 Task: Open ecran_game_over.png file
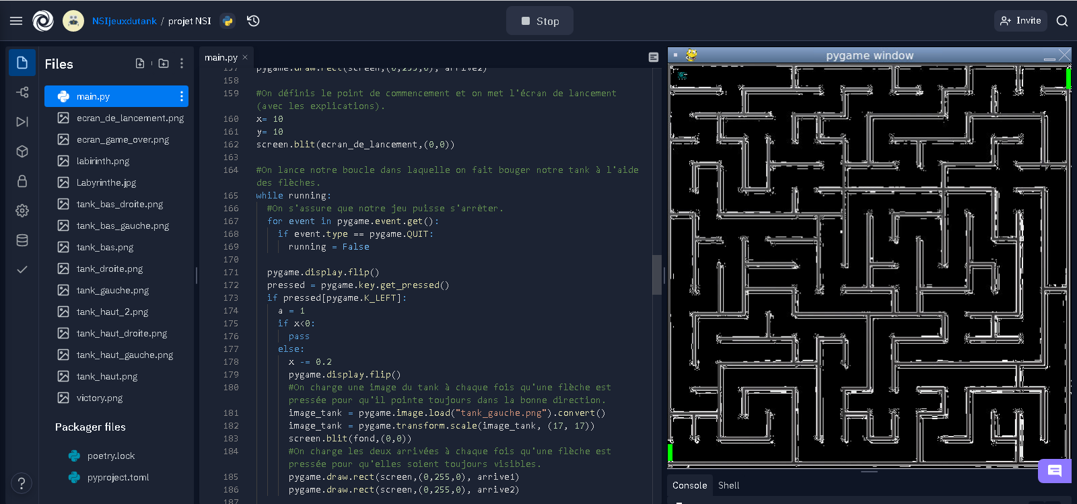click(116, 139)
